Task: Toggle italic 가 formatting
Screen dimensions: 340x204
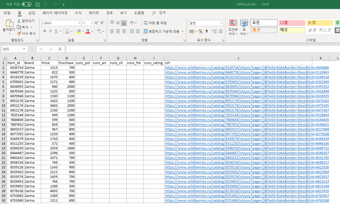Action: 50,31
